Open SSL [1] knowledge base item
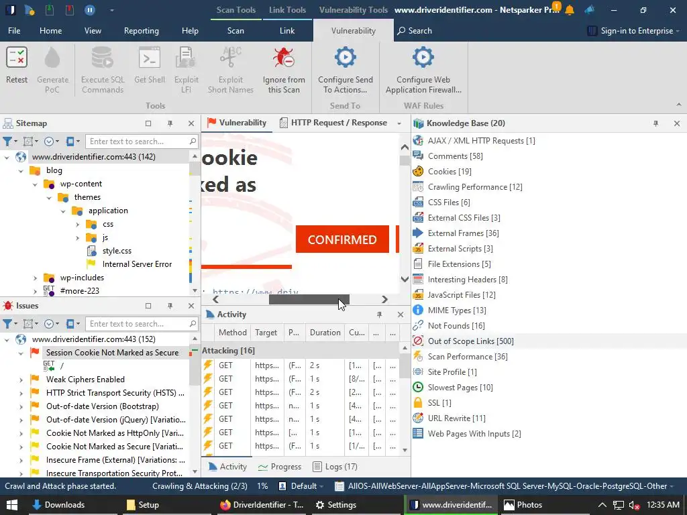The height and width of the screenshot is (515, 687). coord(439,403)
